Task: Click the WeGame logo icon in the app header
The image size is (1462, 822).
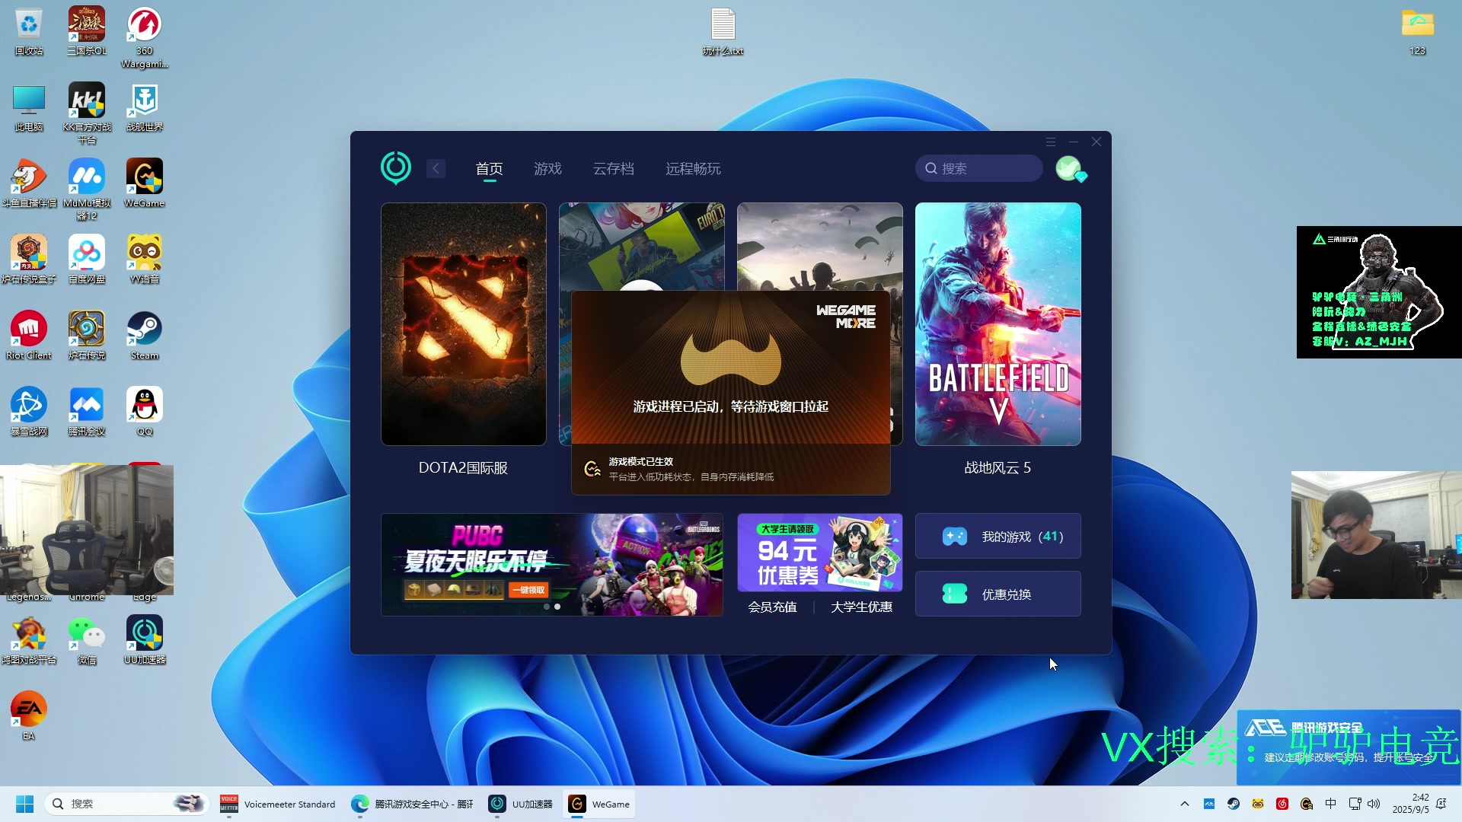Action: [396, 167]
